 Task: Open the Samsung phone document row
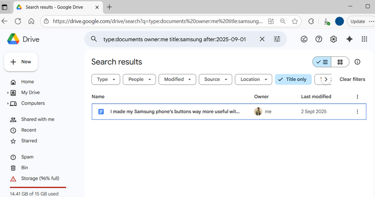(175, 111)
